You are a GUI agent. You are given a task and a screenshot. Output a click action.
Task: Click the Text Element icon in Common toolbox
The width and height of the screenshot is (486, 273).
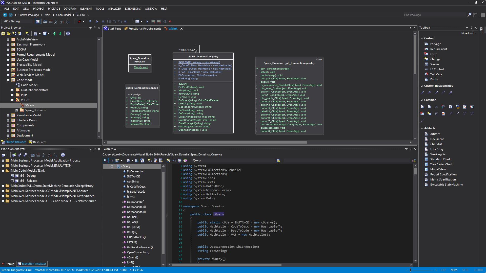[436, 107]
